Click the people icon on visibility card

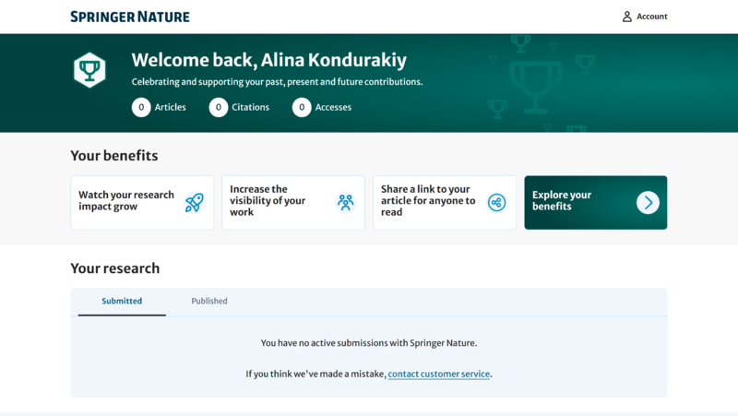tap(345, 203)
